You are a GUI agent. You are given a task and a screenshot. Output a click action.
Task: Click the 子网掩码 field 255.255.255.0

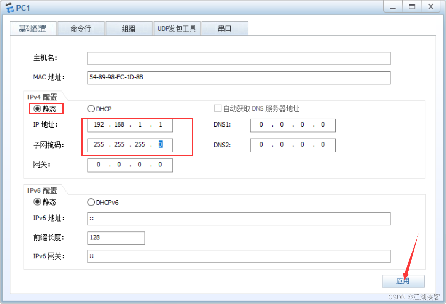tap(130, 145)
